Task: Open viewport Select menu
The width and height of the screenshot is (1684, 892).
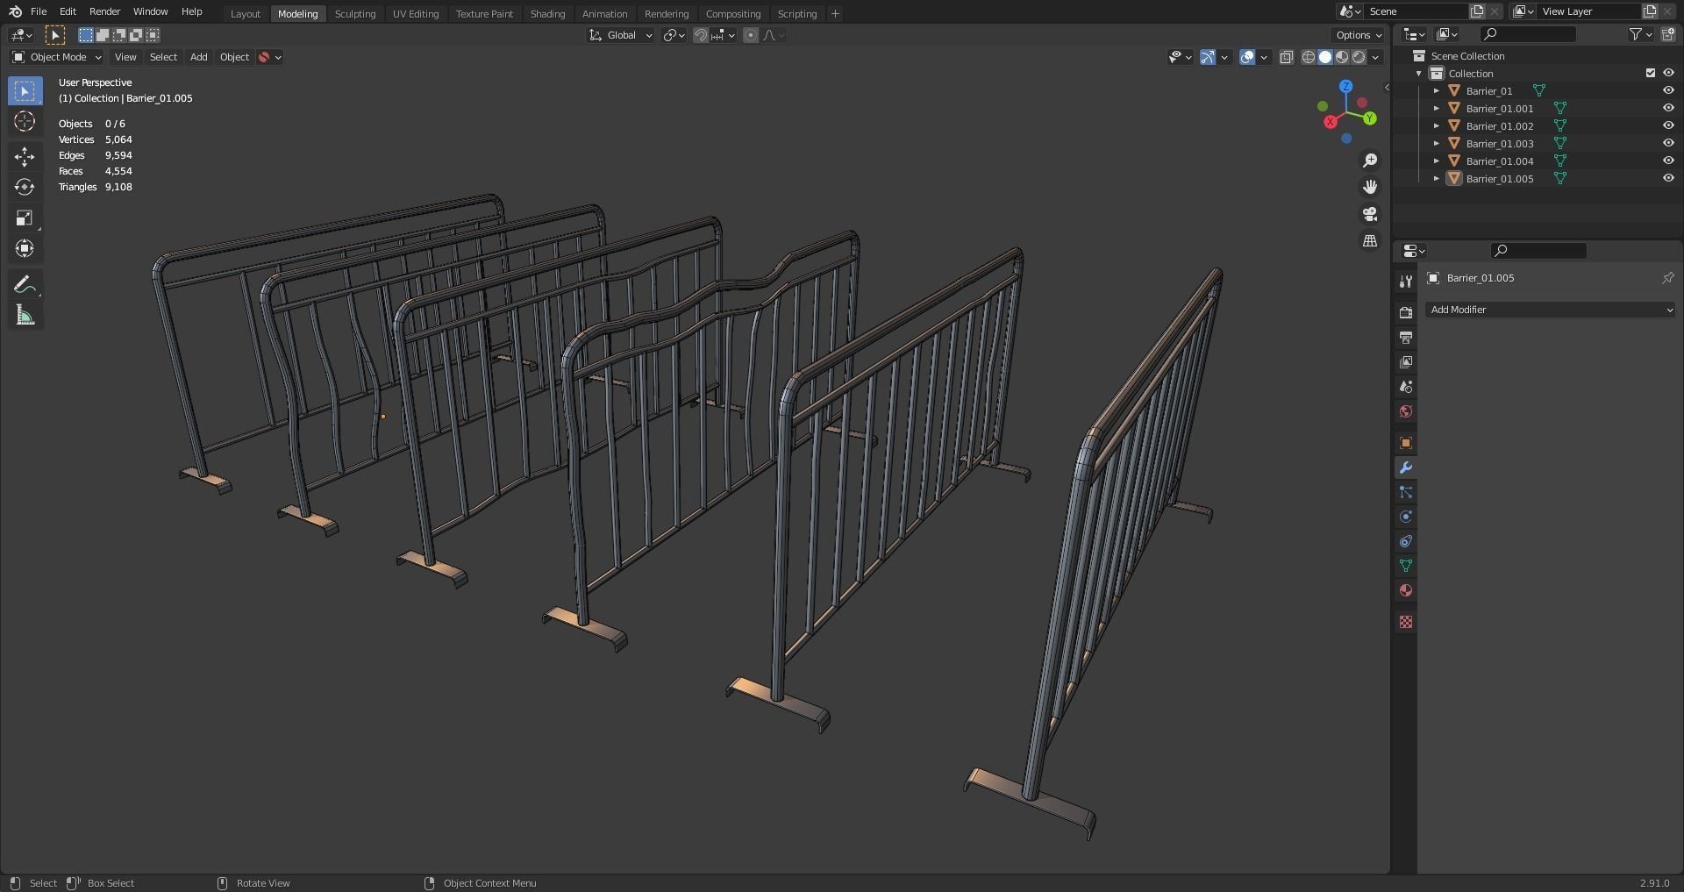Action: 163,57
